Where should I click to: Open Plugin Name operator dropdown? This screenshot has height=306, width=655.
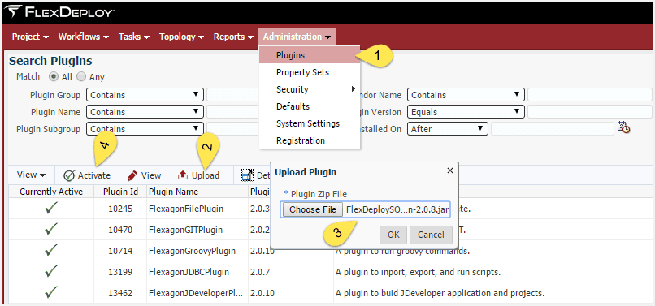click(x=145, y=112)
